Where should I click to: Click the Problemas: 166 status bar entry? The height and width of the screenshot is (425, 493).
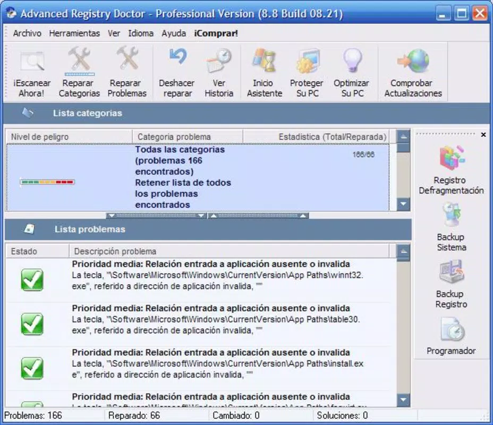coord(33,415)
